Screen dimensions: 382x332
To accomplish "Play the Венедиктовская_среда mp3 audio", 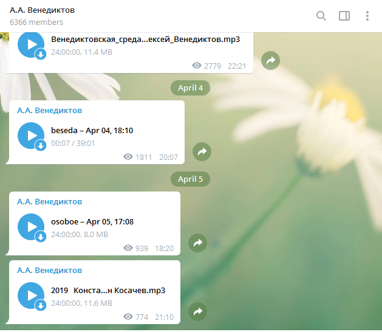I will click(31, 44).
